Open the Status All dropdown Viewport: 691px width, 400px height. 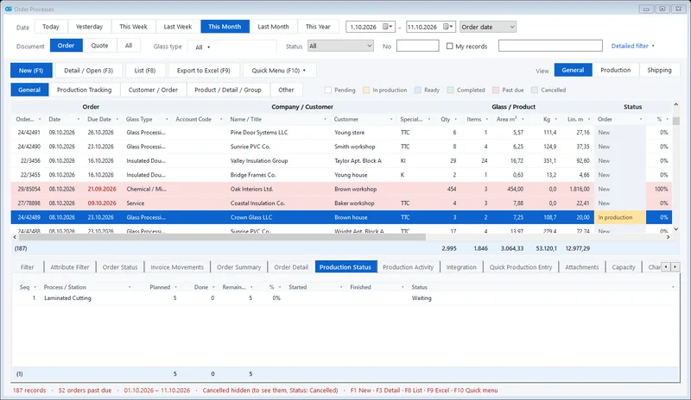pyautogui.click(x=340, y=46)
